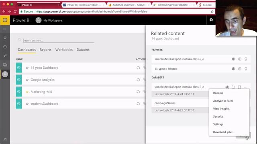Switch to the Workbooks tab
The image size is (257, 144).
(64, 50)
